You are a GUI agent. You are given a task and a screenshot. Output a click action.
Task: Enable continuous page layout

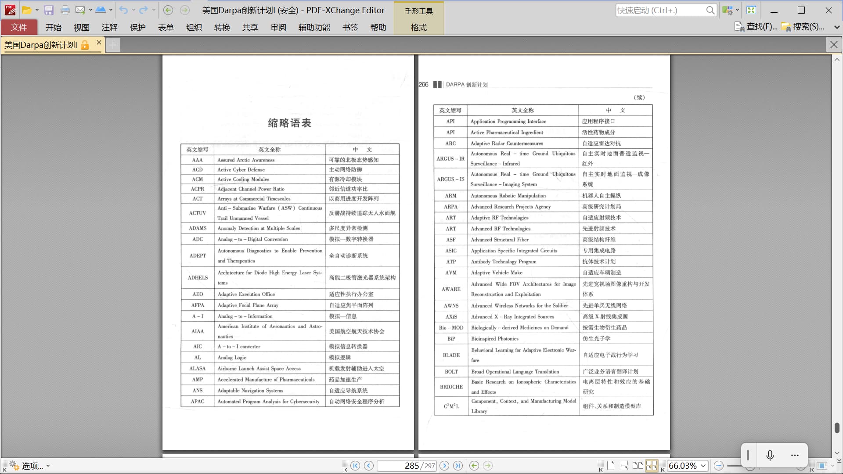click(624, 466)
